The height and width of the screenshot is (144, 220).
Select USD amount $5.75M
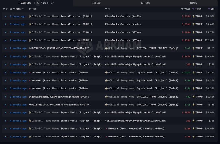210,33
